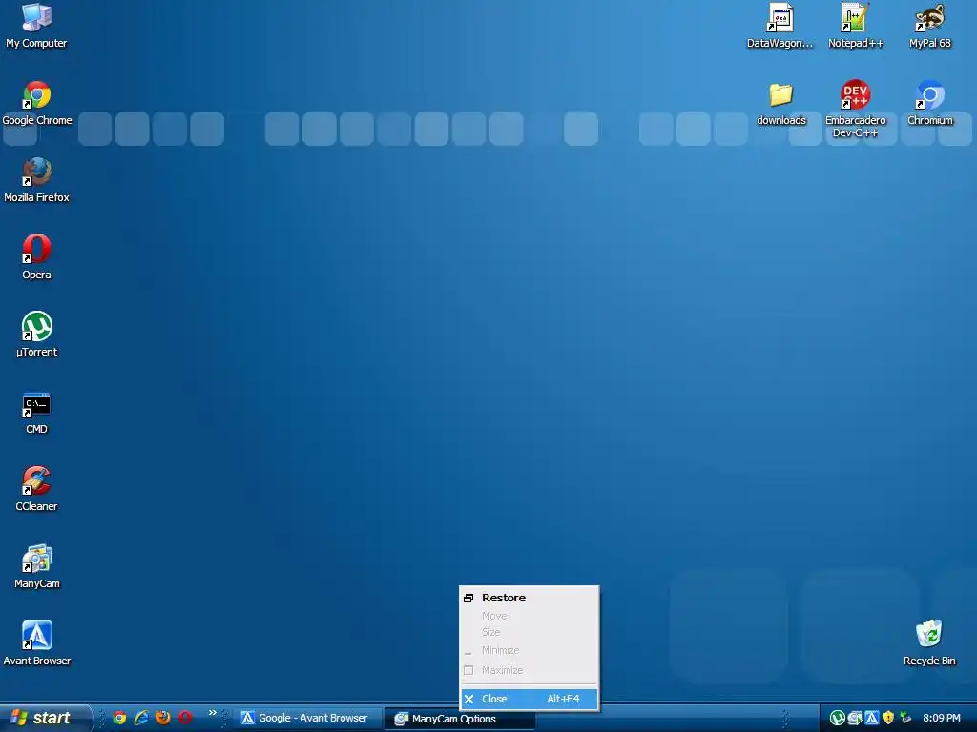The width and height of the screenshot is (977, 732).
Task: Select the µTorrent desktop shortcut
Action: (x=37, y=335)
